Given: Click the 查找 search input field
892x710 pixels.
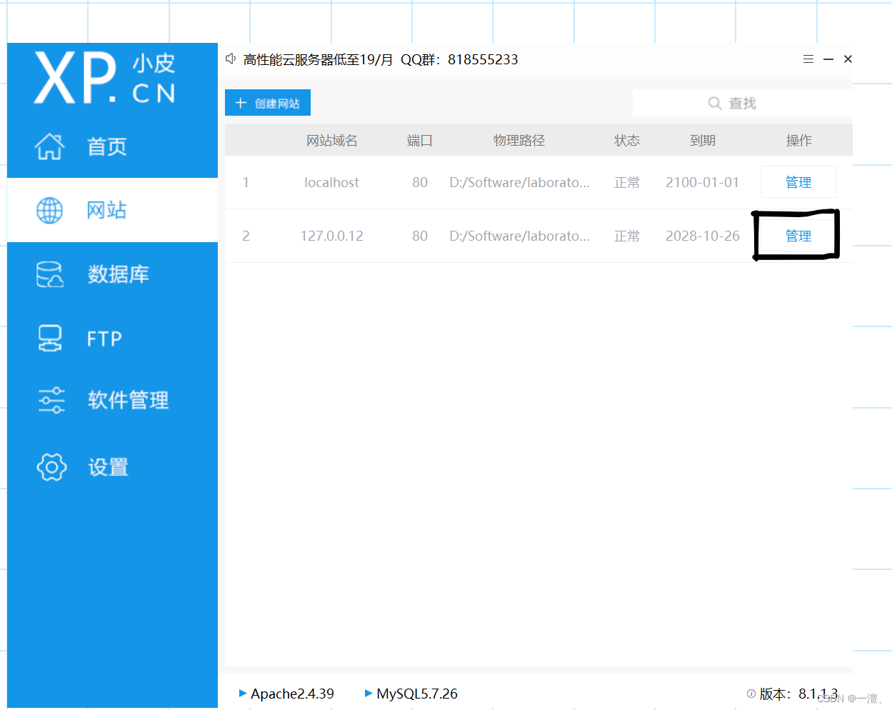Looking at the screenshot, I should click(x=742, y=103).
